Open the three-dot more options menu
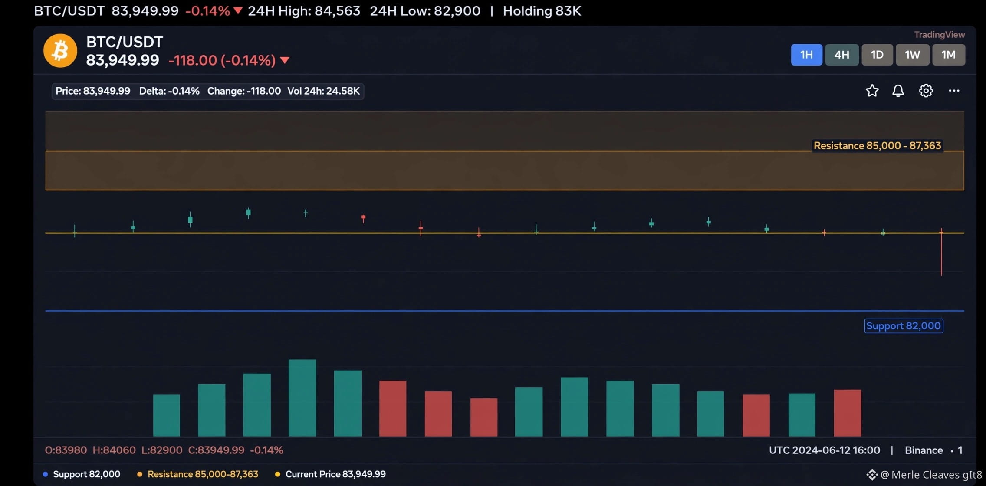Viewport: 986px width, 486px height. (x=954, y=91)
